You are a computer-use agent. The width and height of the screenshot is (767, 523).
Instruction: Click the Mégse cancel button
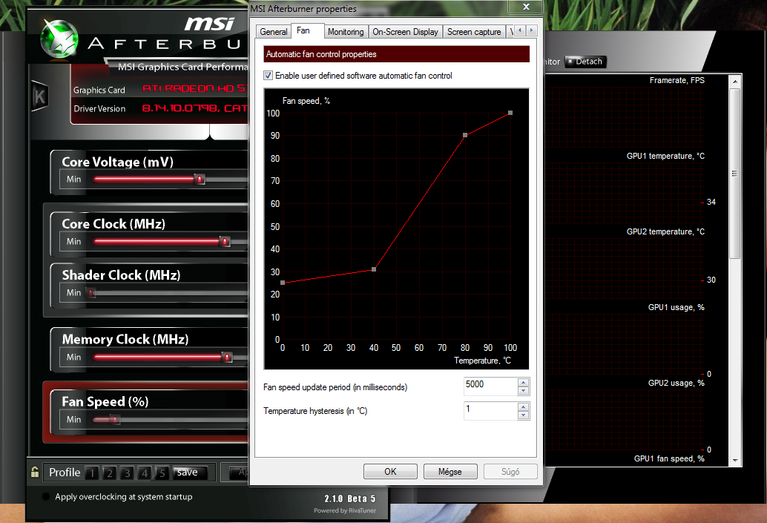point(450,472)
